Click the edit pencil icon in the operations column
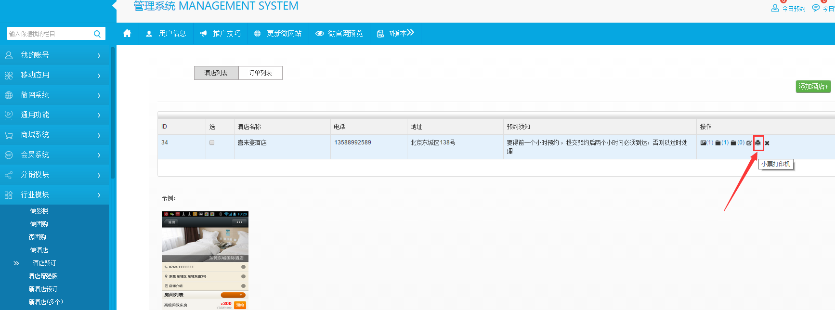 click(x=749, y=143)
